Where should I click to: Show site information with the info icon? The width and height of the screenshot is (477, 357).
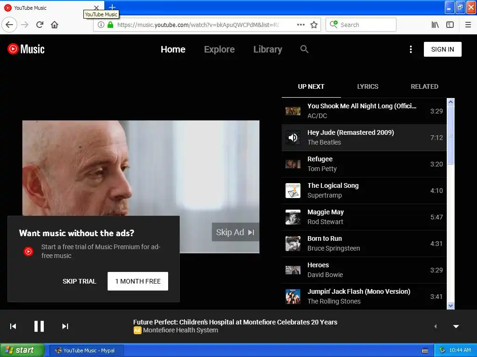pos(101,25)
